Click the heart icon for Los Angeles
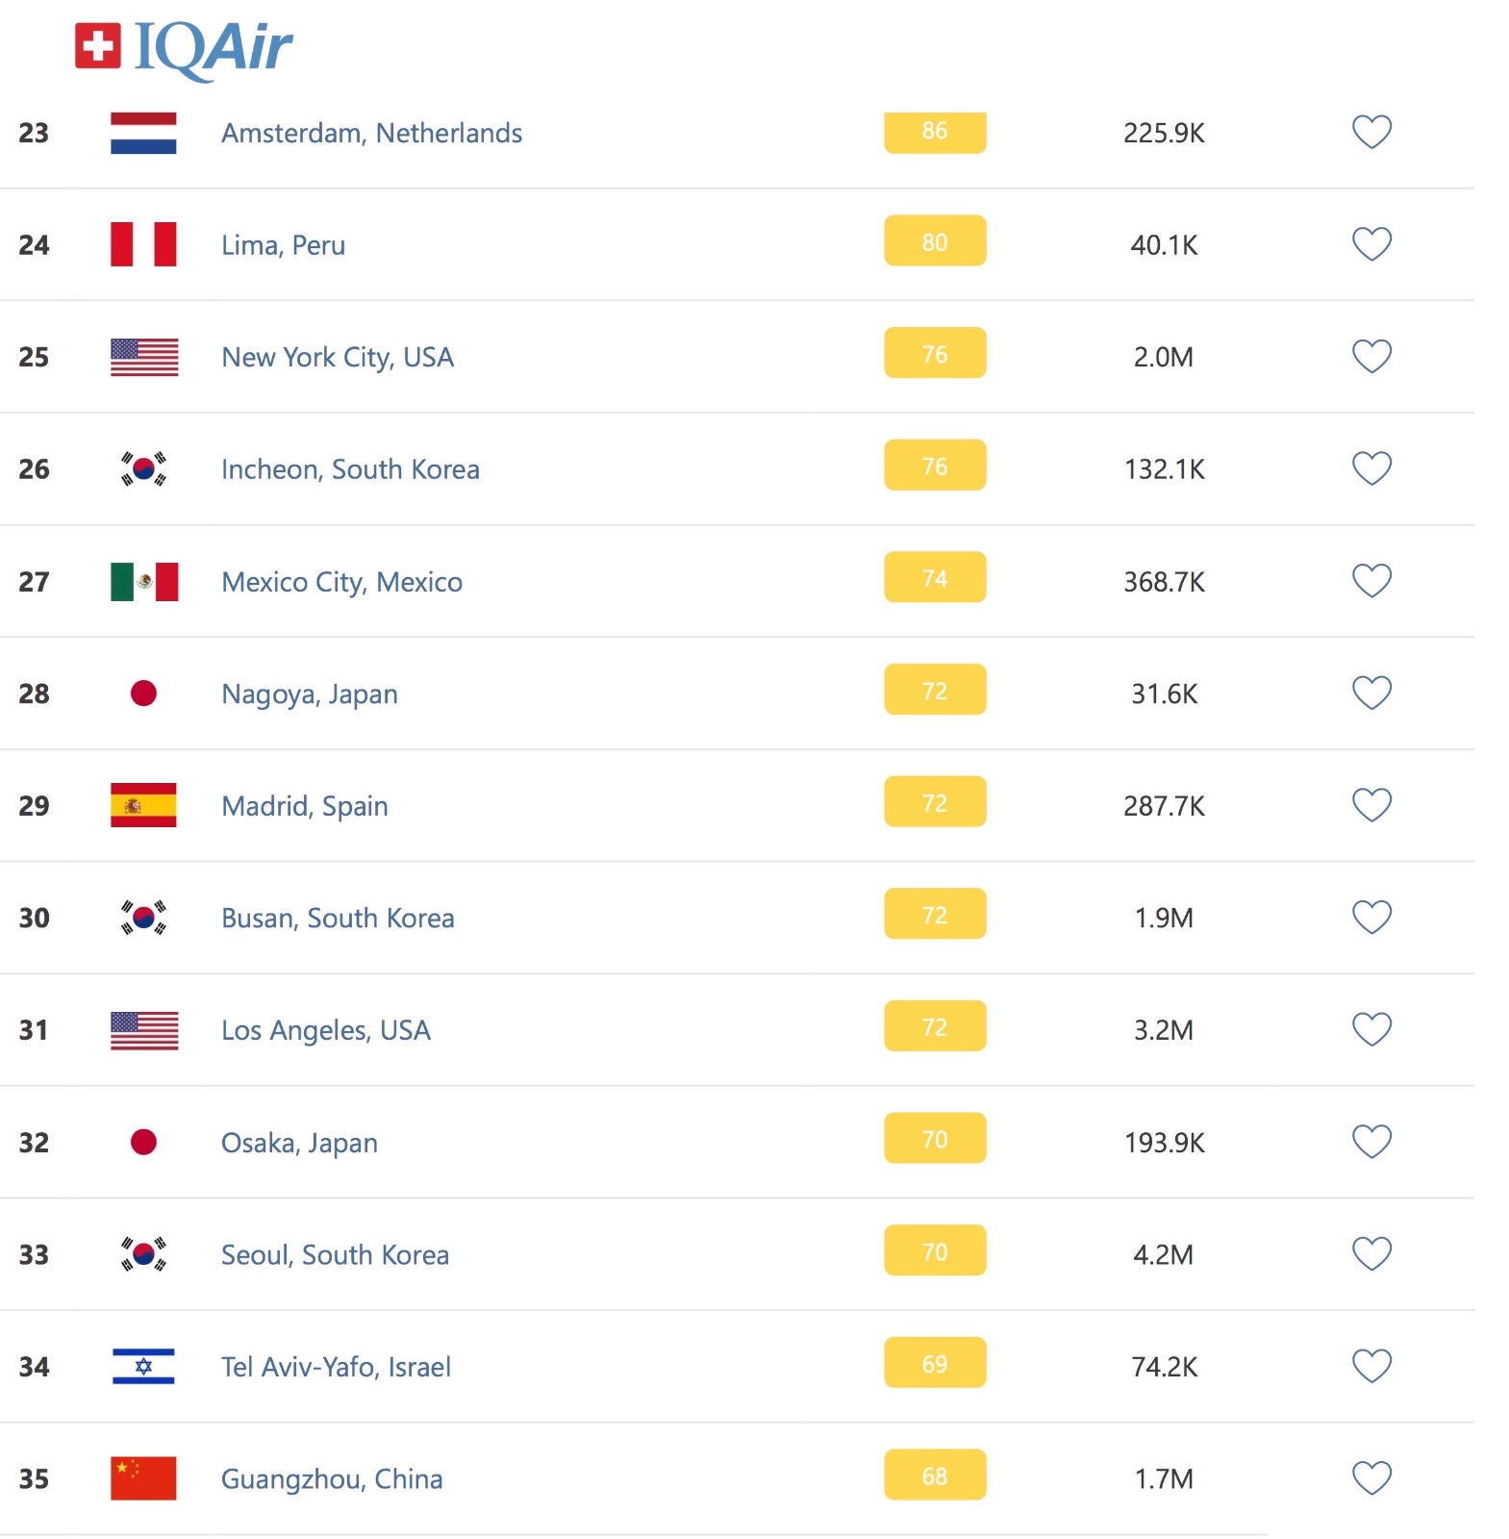The height and width of the screenshot is (1539, 1509). click(1371, 1030)
